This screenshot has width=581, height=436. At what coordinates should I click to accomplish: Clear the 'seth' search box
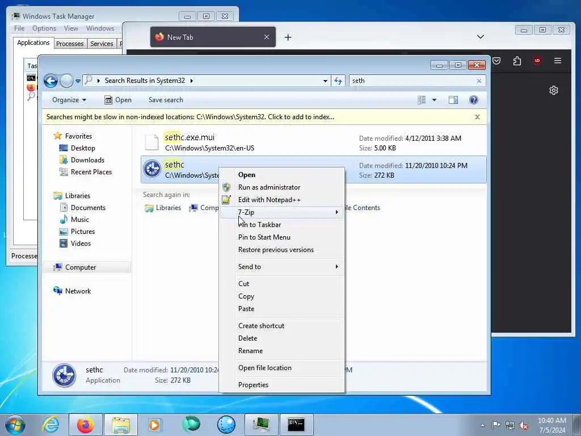[x=479, y=81]
